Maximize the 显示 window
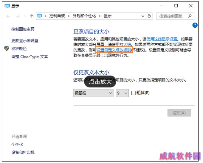The image size is (203, 163). 176,6
